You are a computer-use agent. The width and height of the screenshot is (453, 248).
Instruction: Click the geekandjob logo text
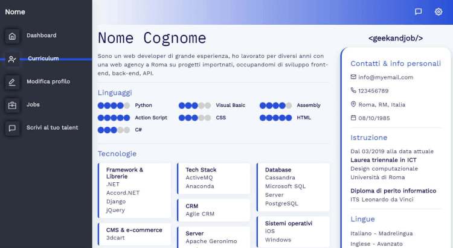[396, 38]
